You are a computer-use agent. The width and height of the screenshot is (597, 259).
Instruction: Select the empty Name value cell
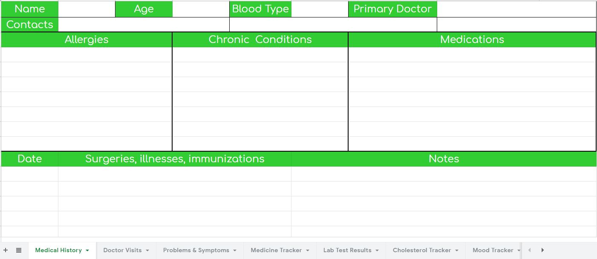(x=87, y=9)
